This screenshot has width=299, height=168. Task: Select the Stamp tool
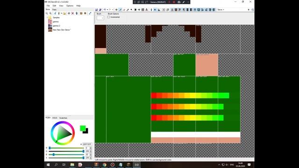click(x=146, y=10)
